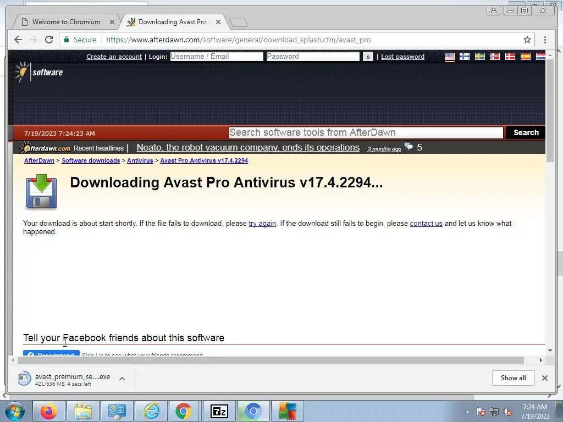563x422 pixels.
Task: Open the Antivirus breadcrumb link
Action: tap(140, 160)
